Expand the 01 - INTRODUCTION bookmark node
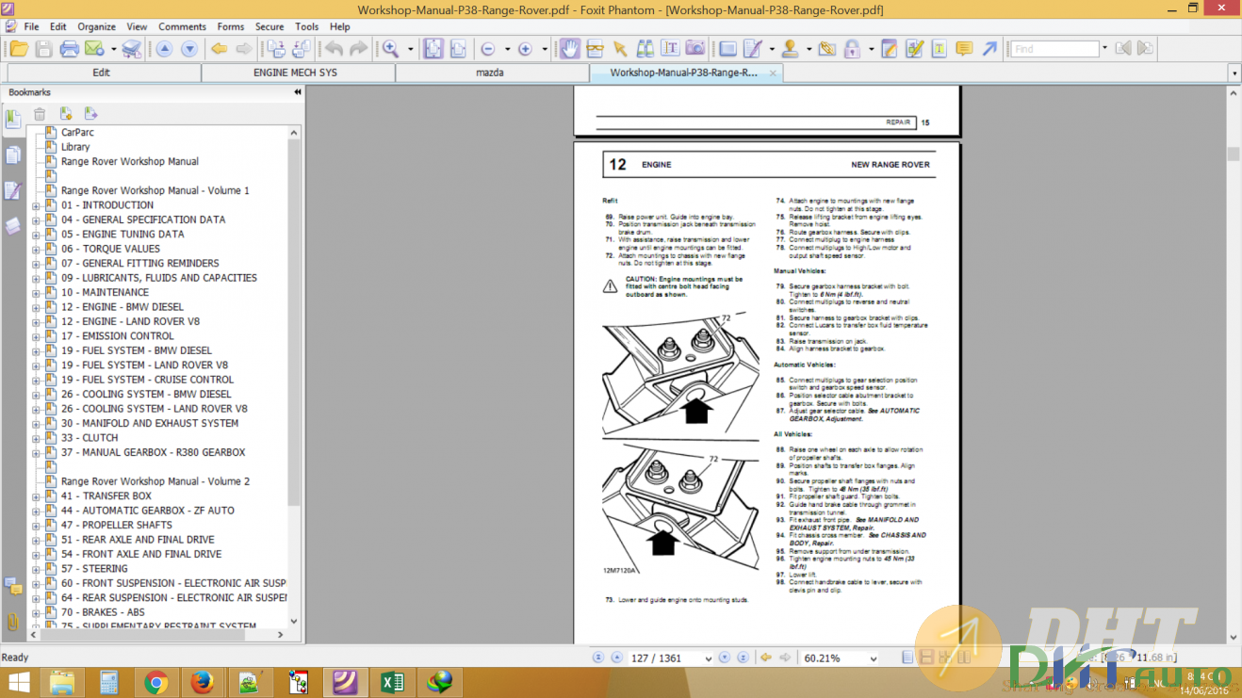Screen dimensions: 1242x698 click(36, 205)
